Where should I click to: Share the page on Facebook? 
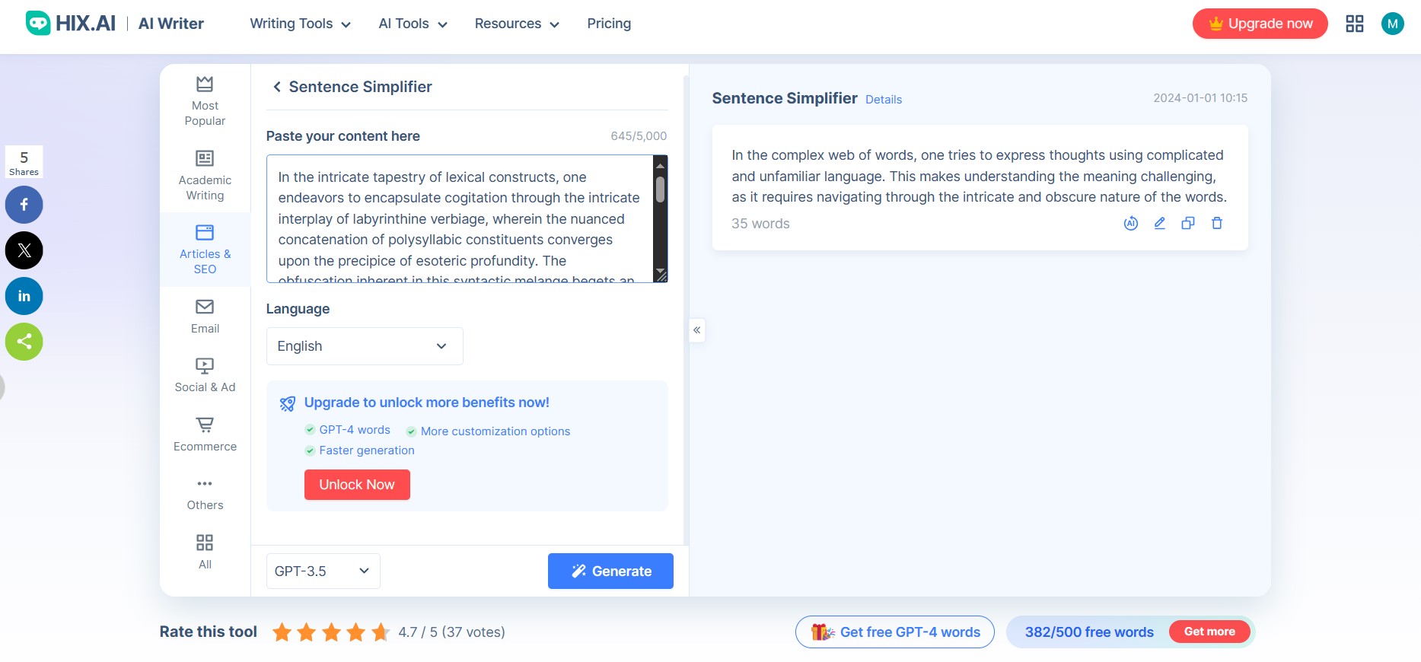tap(24, 205)
